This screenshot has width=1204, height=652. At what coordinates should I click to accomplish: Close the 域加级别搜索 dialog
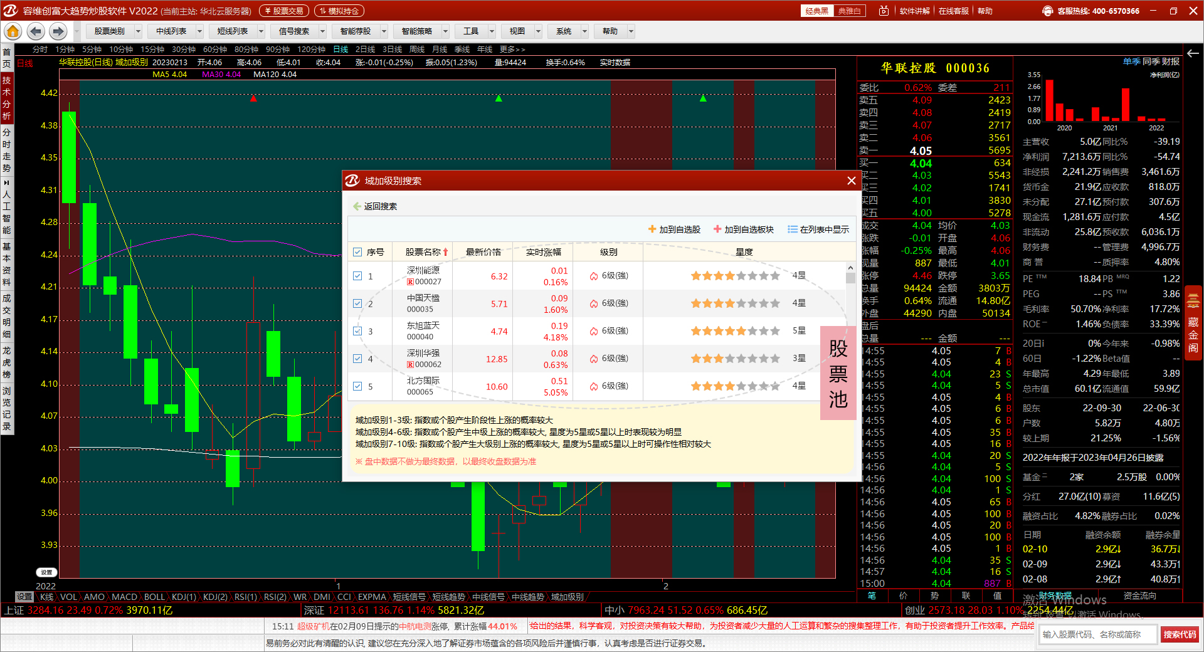coord(851,181)
